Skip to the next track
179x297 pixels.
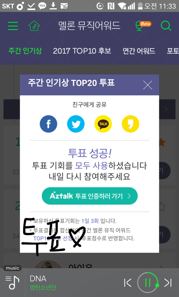[x=168, y=283]
